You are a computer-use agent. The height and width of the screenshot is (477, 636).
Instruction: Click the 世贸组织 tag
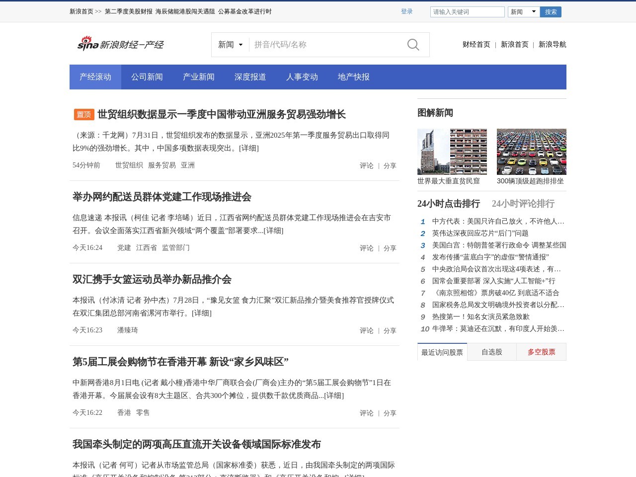129,165
